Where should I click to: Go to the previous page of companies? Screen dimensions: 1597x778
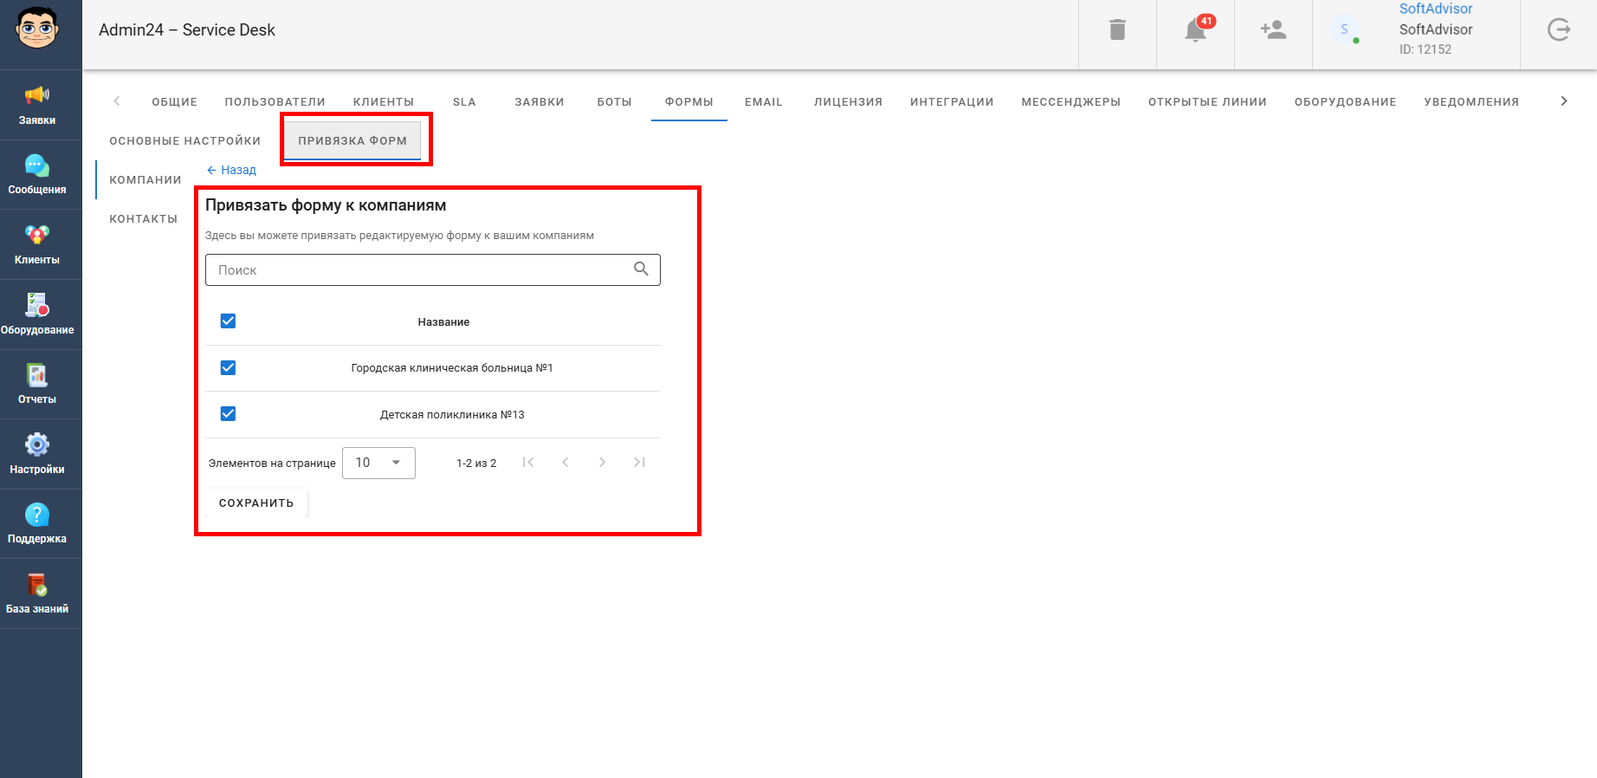(566, 463)
